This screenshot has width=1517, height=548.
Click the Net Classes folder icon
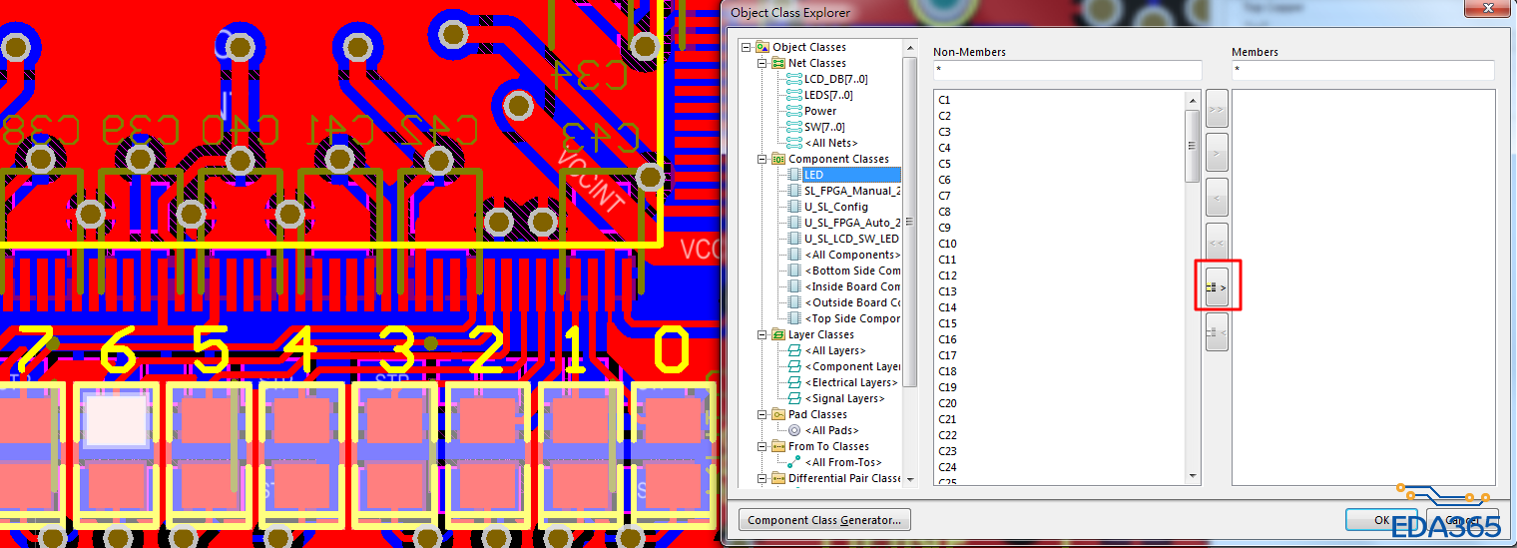(778, 63)
